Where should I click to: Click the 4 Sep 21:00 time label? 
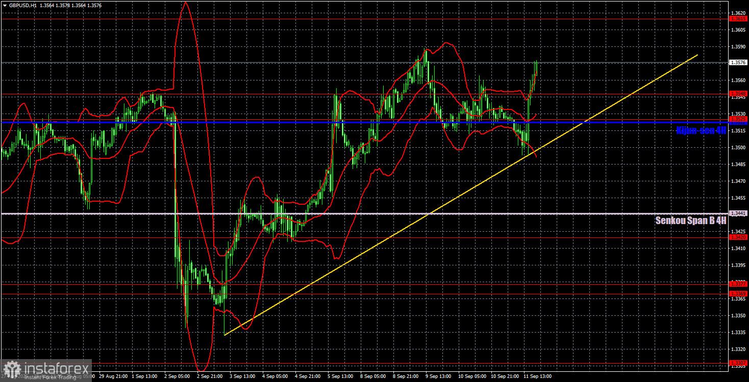coord(308,376)
